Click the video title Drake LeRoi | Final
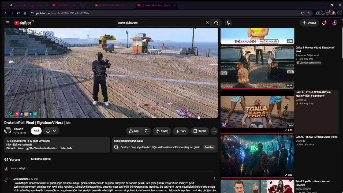 pyautogui.click(x=37, y=123)
